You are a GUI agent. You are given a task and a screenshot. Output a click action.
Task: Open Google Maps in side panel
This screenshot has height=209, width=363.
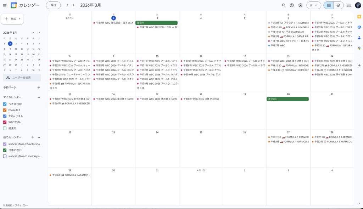359,48
